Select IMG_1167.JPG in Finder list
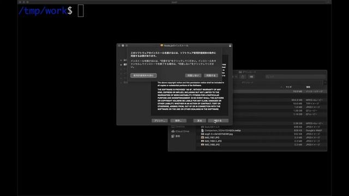The height and width of the screenshot is (196, 349). point(212,138)
